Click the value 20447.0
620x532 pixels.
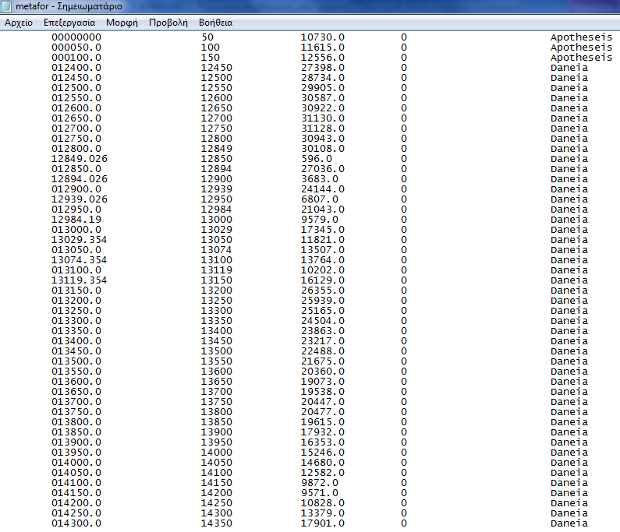point(323,402)
